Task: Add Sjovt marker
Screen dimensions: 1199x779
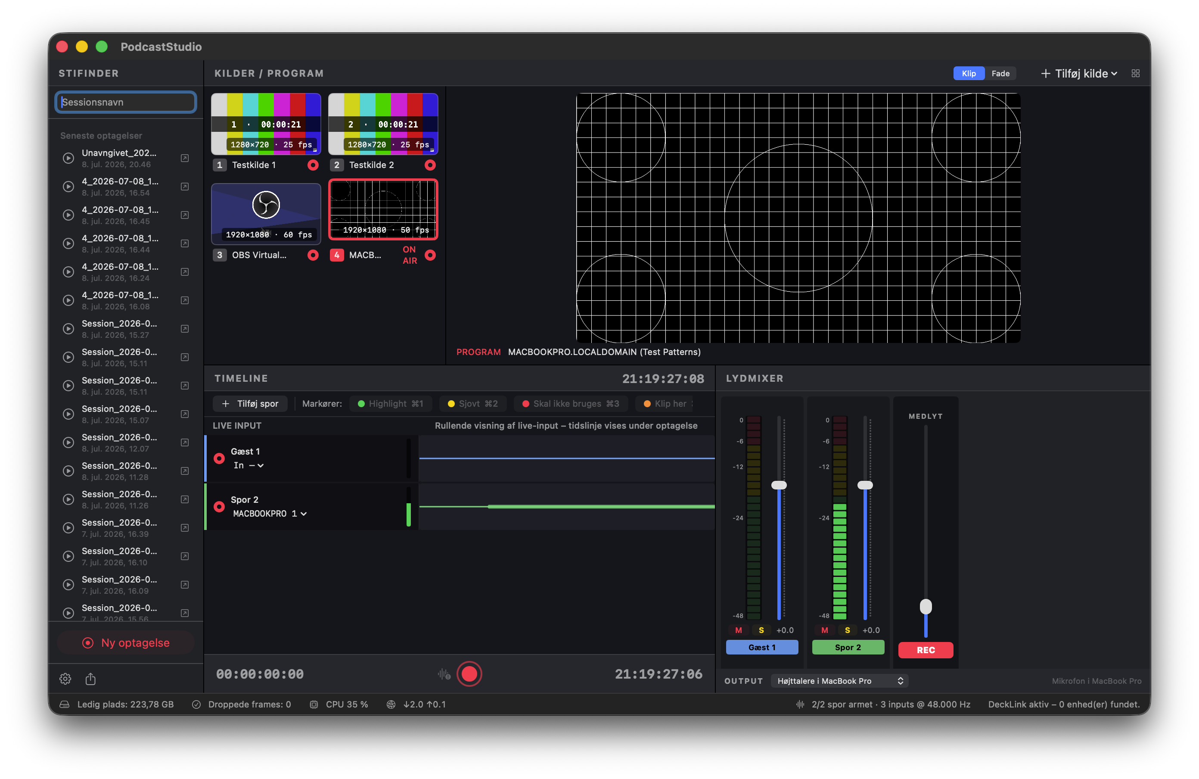Action: 473,404
